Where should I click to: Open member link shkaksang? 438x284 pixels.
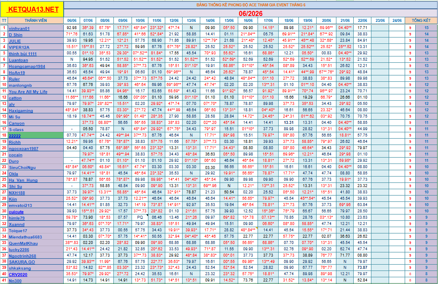coord(19,268)
